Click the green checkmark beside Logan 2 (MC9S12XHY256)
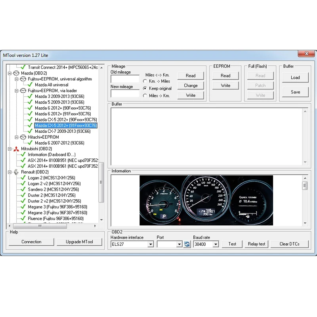 [x=23, y=178]
